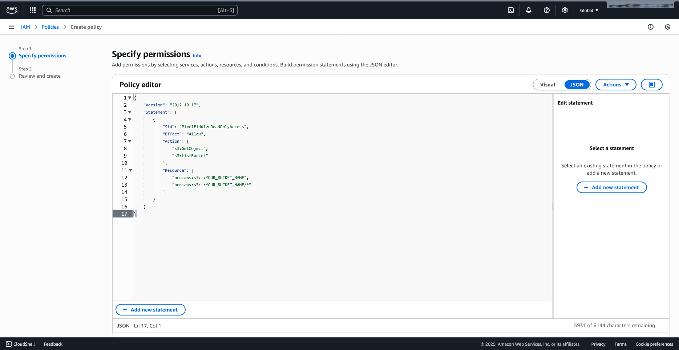Open the page info circle icon
This screenshot has height=350, width=679.
pyautogui.click(x=651, y=27)
